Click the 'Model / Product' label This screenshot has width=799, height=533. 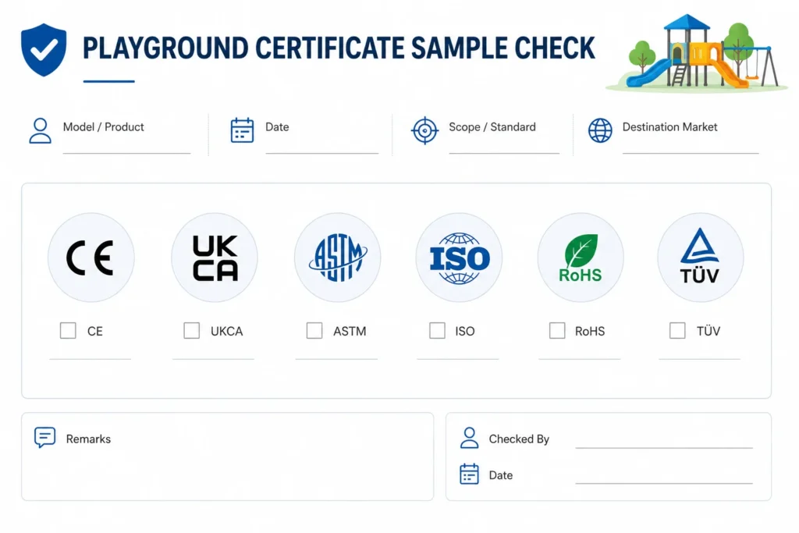pos(104,127)
